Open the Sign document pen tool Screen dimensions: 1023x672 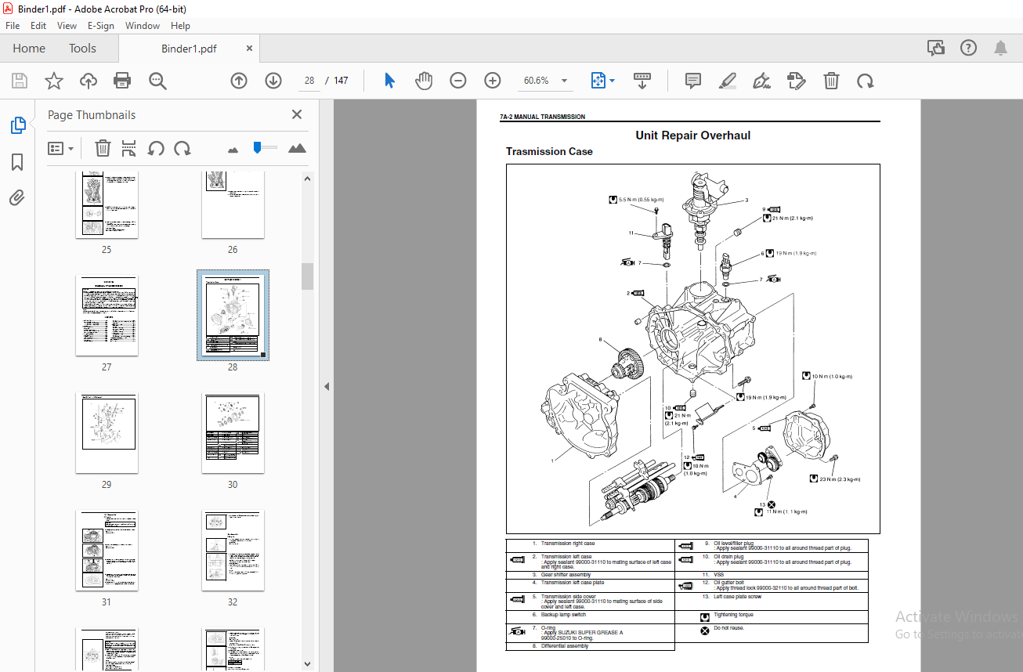pyautogui.click(x=761, y=81)
